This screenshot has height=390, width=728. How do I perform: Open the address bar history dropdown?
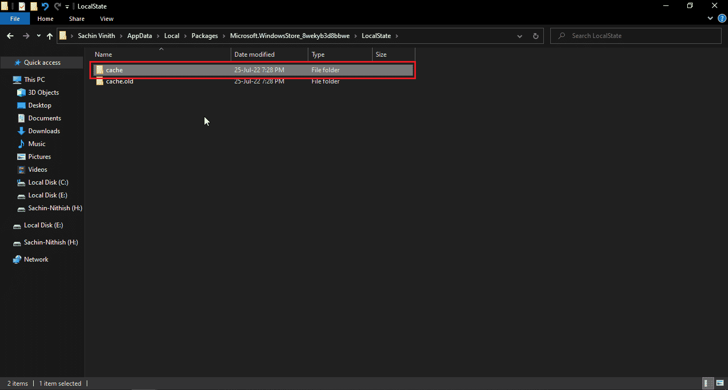pyautogui.click(x=520, y=36)
